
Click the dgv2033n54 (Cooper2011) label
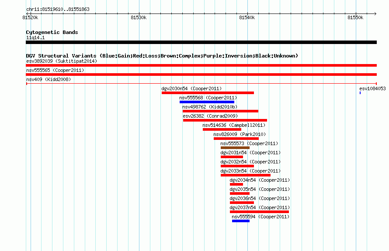250,171
